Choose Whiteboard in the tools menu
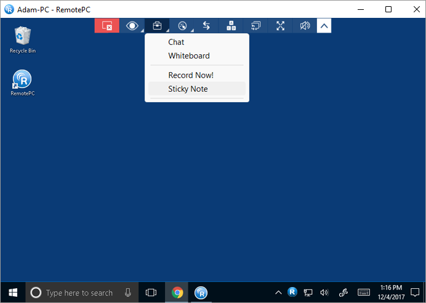This screenshot has height=303, width=426. (189, 56)
